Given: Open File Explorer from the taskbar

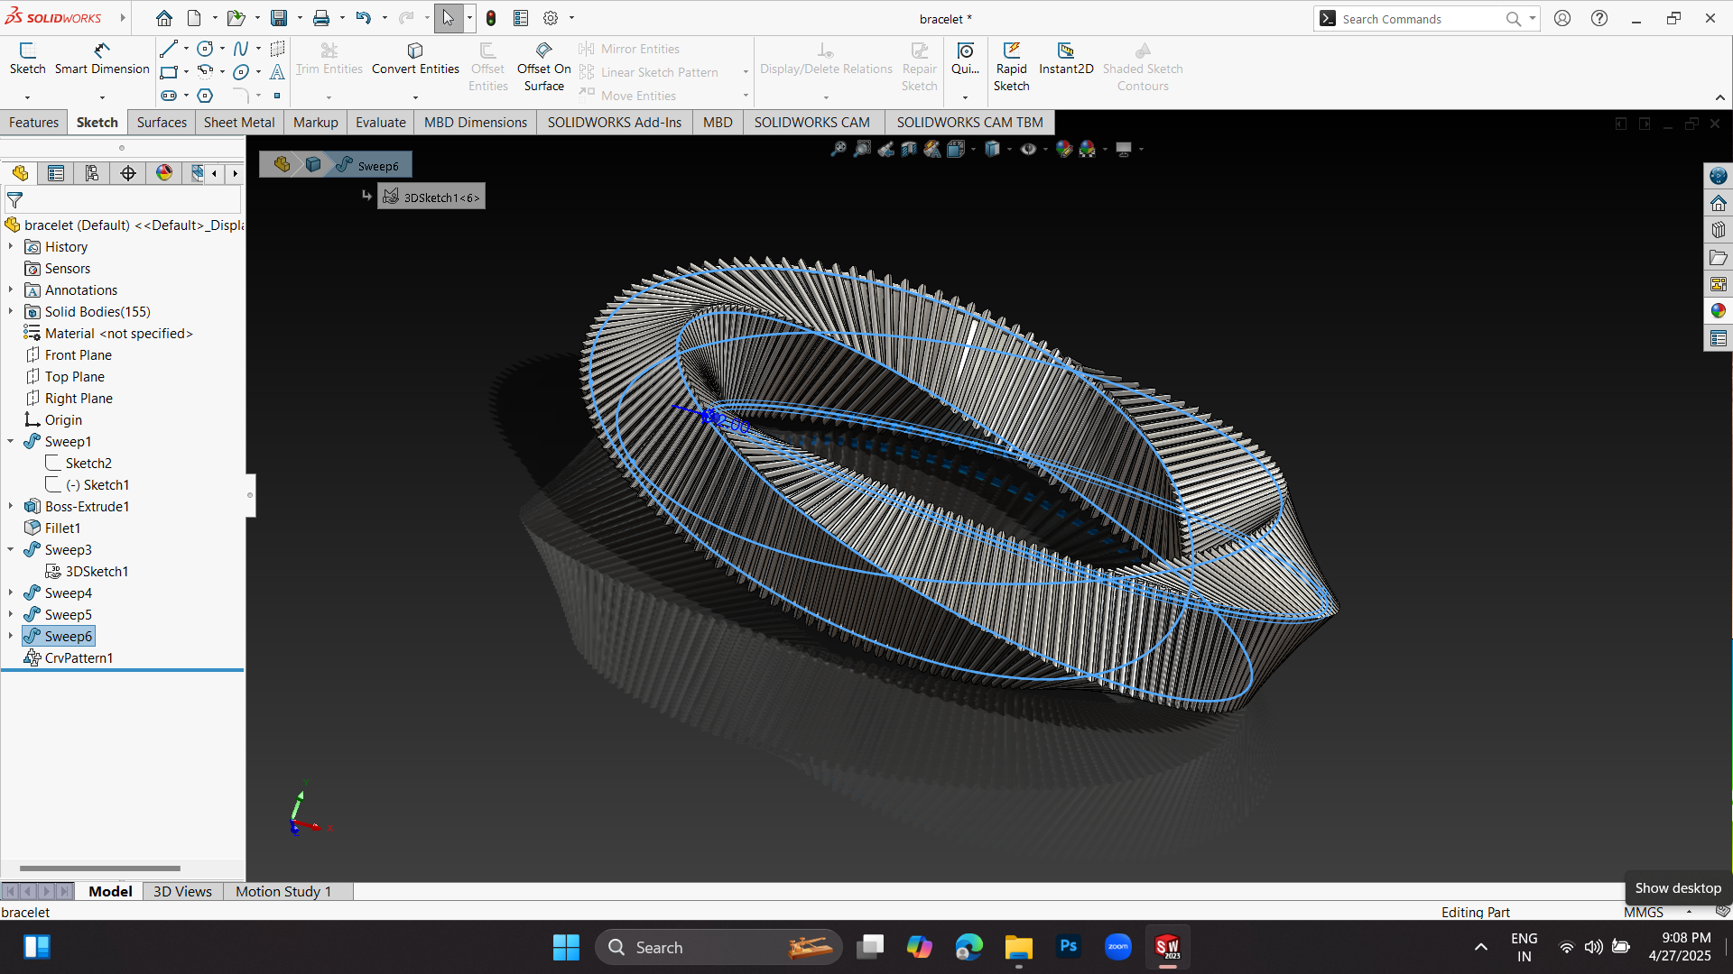Looking at the screenshot, I should [1018, 947].
